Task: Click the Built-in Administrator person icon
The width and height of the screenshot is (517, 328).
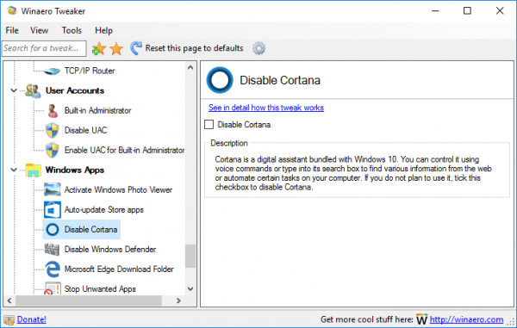Action: point(52,111)
